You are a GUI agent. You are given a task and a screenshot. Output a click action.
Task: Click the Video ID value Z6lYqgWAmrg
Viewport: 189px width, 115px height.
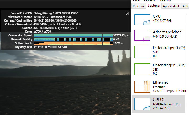pyautogui.click(x=43, y=13)
